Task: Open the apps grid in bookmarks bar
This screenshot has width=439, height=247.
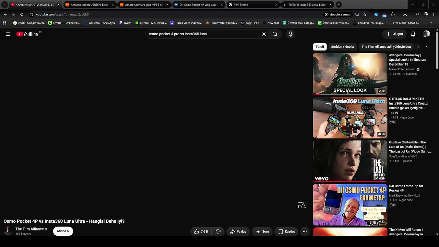Action: coord(4,23)
